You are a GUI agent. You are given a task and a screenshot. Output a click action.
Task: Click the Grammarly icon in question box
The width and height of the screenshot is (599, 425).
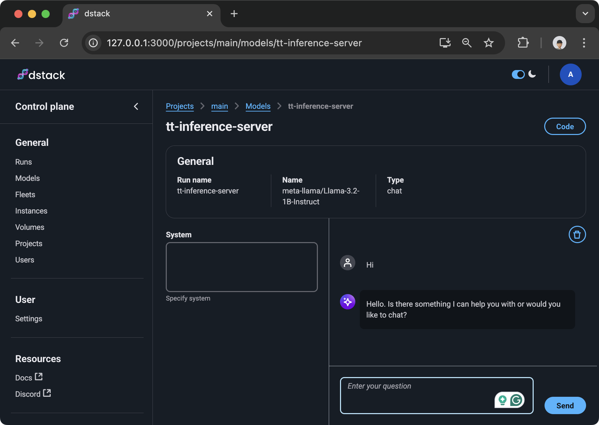coord(516,400)
